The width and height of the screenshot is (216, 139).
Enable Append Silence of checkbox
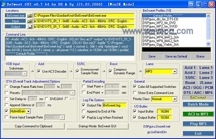pos(6,105)
